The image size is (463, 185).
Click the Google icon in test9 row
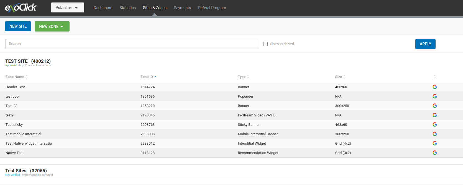[434, 115]
